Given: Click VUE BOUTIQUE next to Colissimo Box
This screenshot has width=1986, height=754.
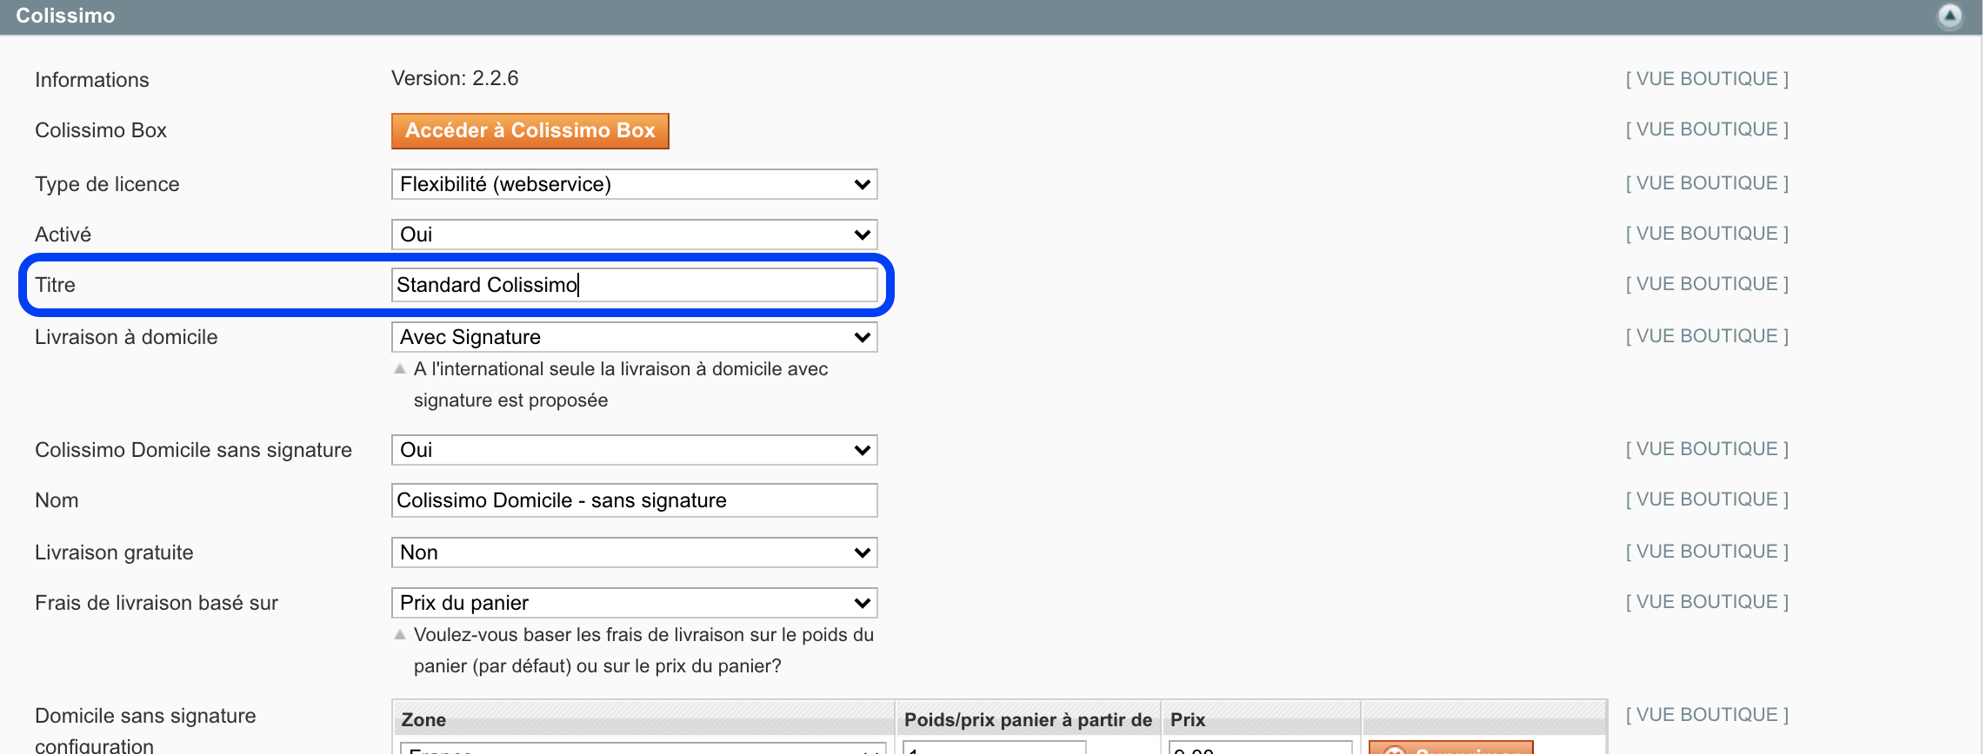Looking at the screenshot, I should [1707, 129].
